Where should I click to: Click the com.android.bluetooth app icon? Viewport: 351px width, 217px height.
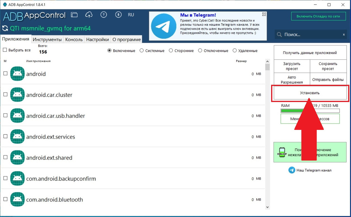[x=17, y=200]
